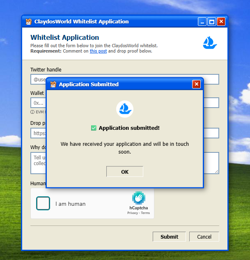
Task: Click the hCaptcha hand logo
Action: click(139, 198)
